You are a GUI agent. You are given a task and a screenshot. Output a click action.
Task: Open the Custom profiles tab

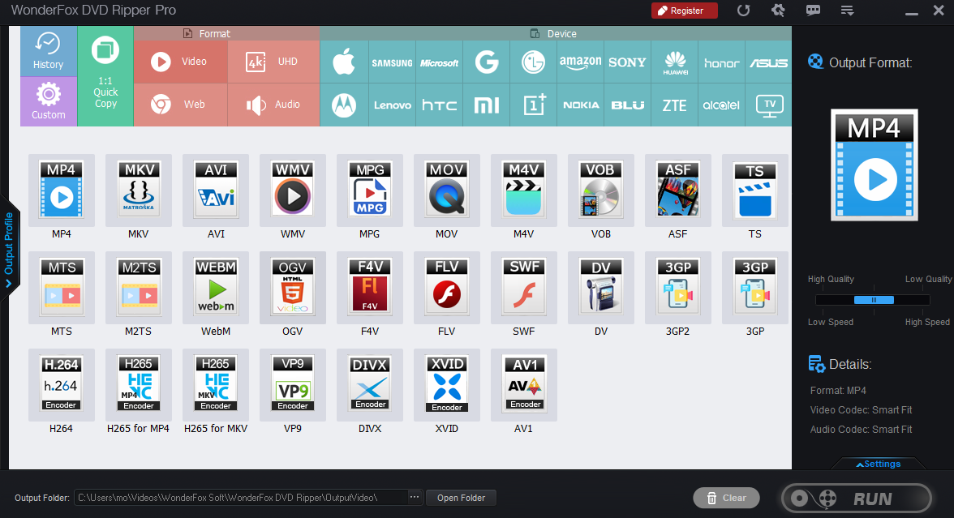pyautogui.click(x=49, y=101)
